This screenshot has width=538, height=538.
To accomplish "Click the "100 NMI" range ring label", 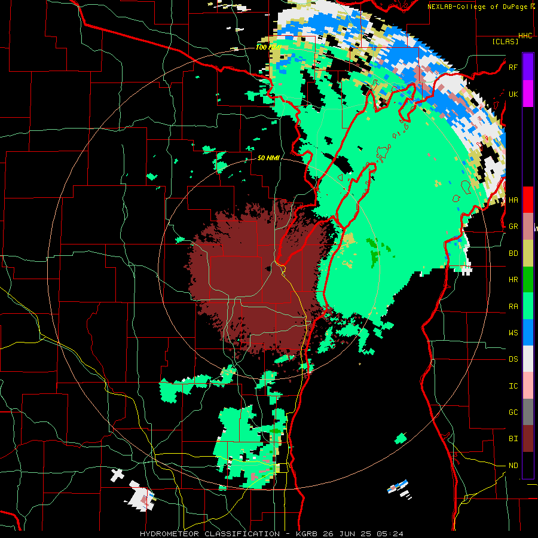I will pos(268,47).
